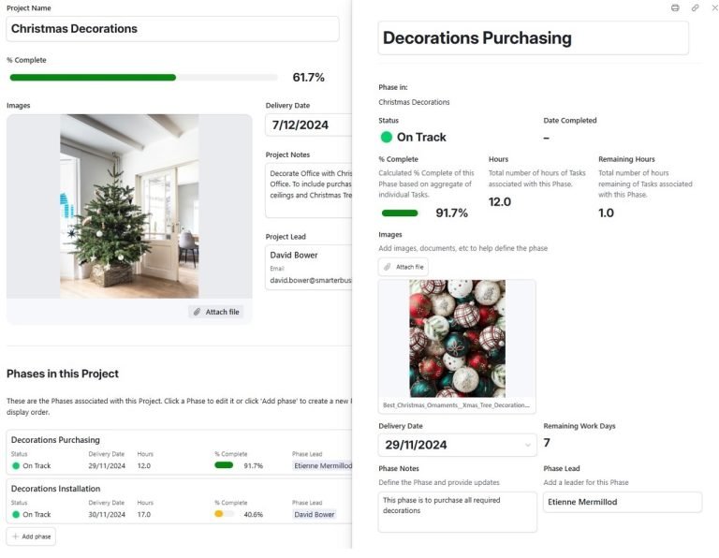Click the green On Track status dot in panel
The height and width of the screenshot is (558, 719).
coord(387,137)
